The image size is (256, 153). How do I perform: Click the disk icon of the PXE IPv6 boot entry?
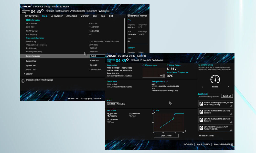(x=201, y=120)
